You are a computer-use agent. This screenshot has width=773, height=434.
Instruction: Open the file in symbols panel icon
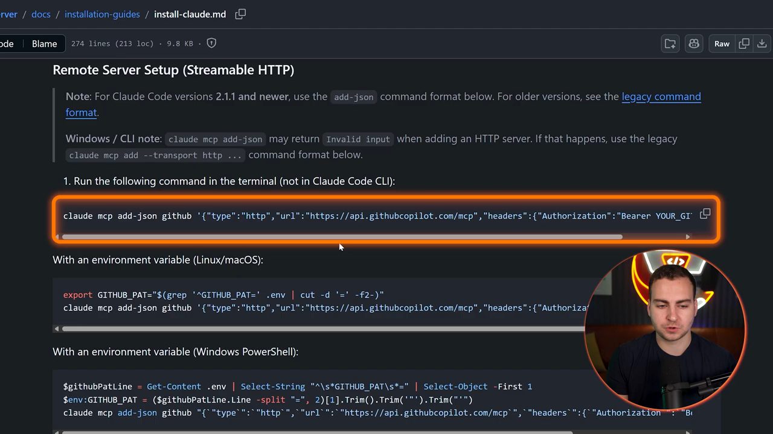(670, 43)
